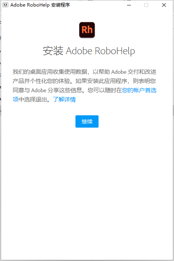174x261 pixels.
Task: Close the RoboHelp installer window
Action: coord(164,5)
